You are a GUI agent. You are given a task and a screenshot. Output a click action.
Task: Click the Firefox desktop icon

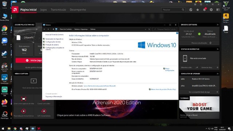[x=4, y=103]
